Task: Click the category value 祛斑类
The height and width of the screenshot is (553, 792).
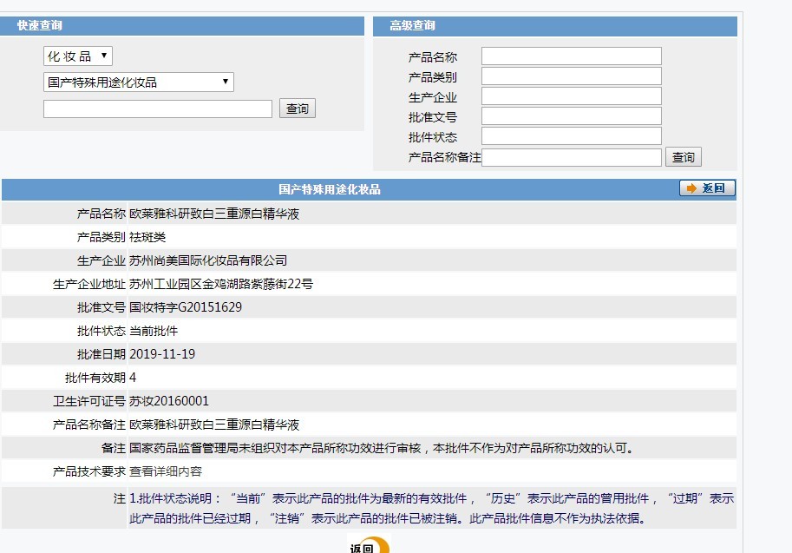Action: [x=147, y=237]
